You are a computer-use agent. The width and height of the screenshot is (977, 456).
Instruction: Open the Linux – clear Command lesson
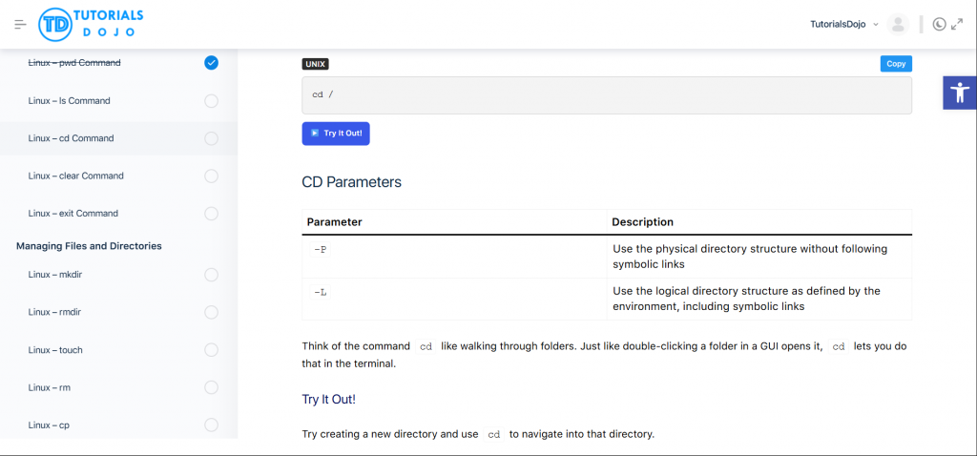coord(76,176)
